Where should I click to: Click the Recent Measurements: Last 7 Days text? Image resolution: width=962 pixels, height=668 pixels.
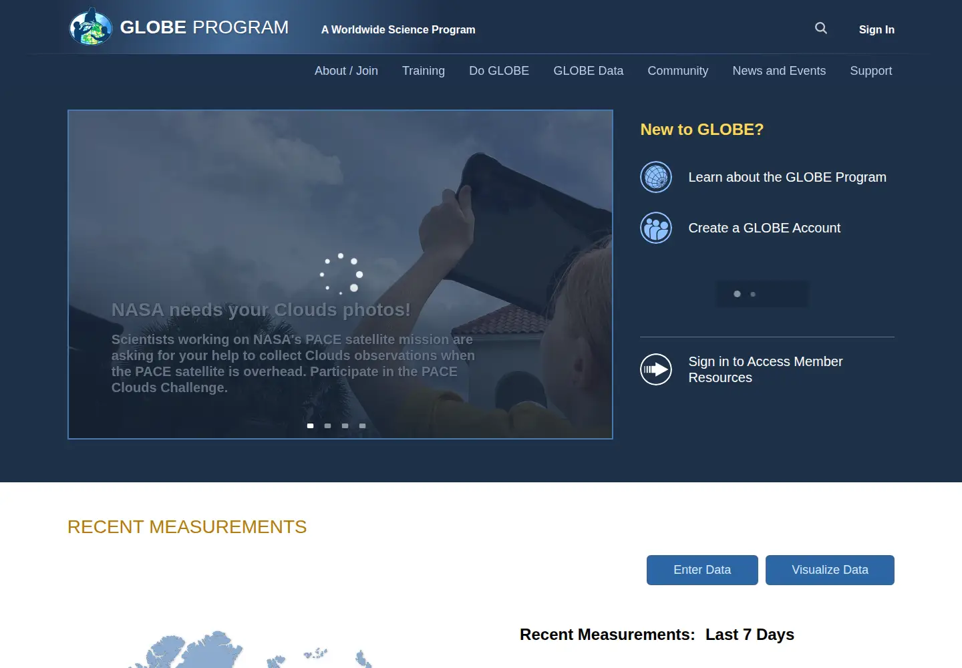click(657, 635)
